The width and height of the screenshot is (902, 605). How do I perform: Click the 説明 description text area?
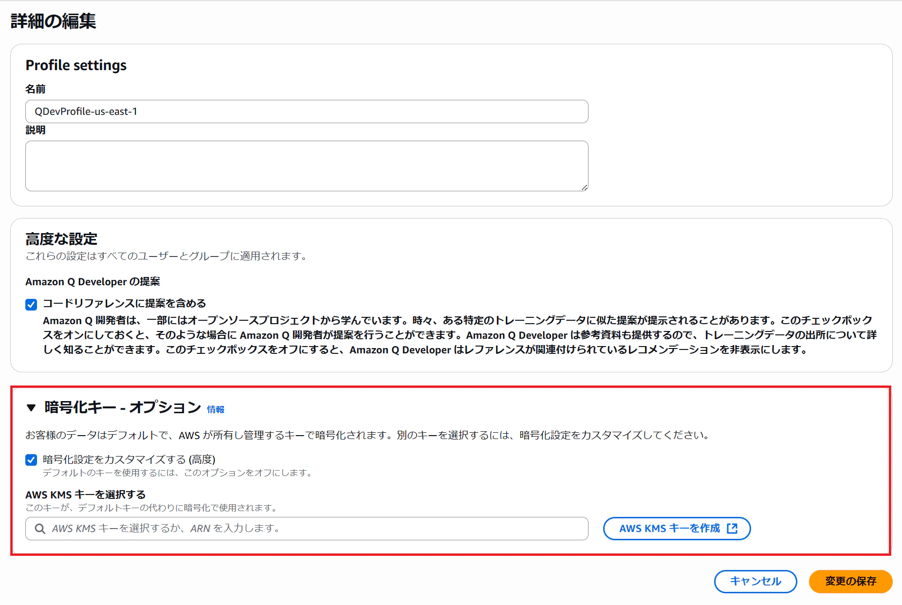click(x=307, y=166)
